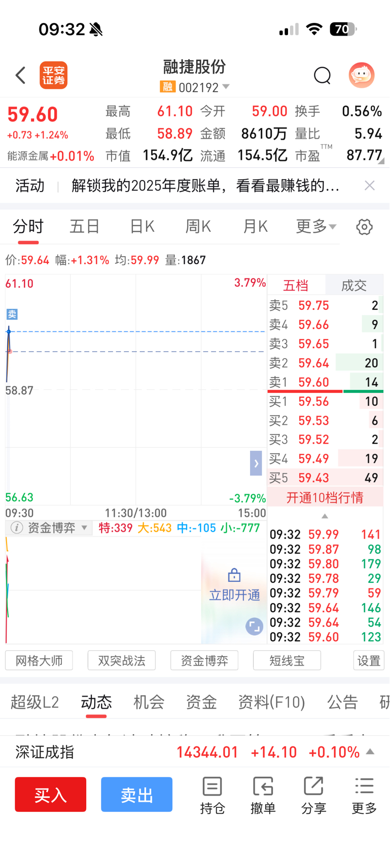Tap the 卖 marker on chart

[x=12, y=315]
